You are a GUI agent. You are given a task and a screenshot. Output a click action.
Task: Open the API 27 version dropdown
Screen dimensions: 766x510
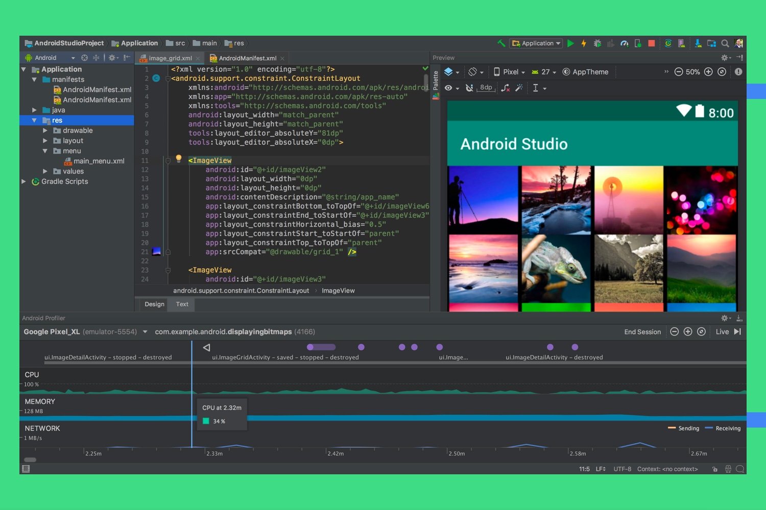(544, 72)
